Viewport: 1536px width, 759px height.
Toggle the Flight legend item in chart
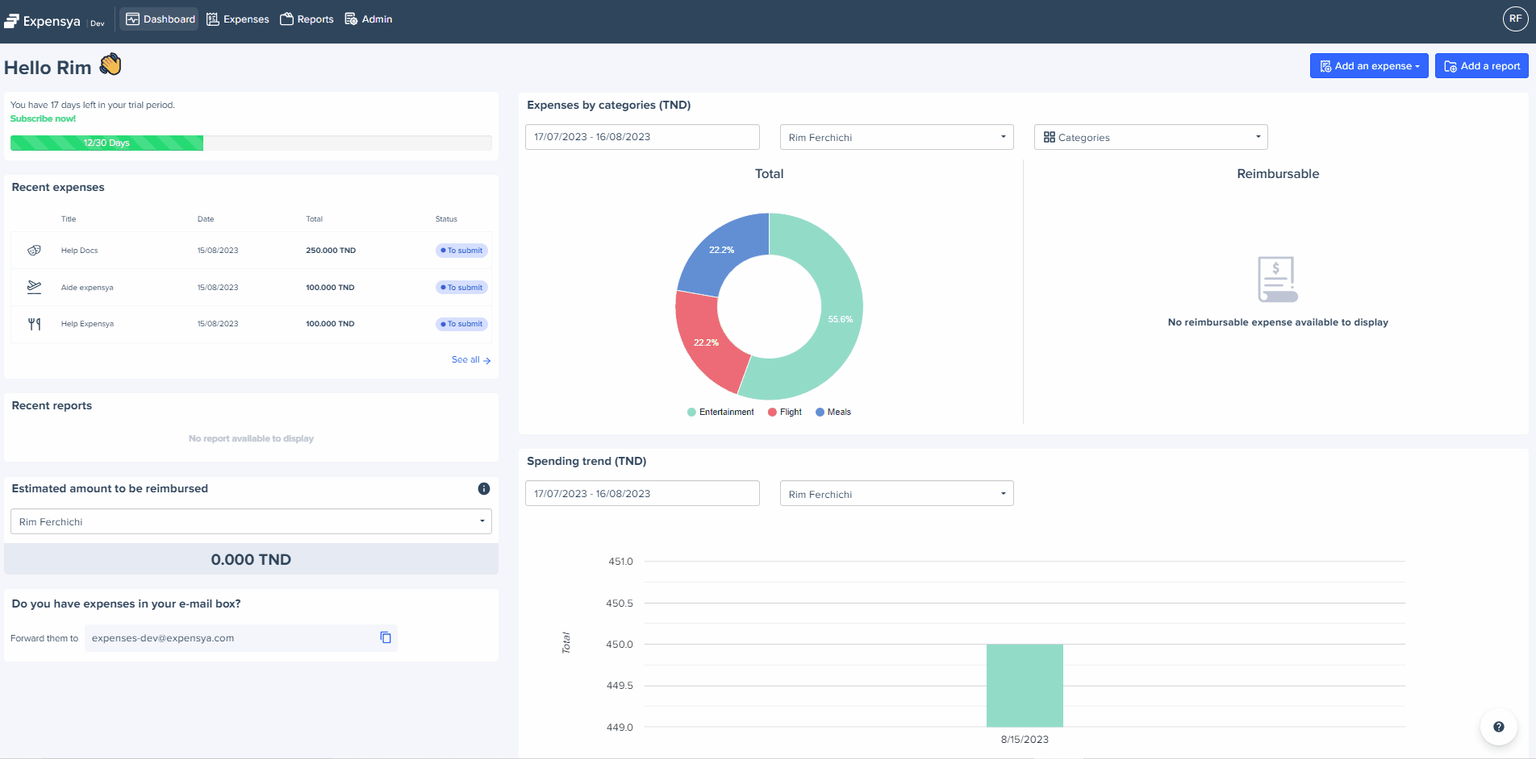[x=785, y=412]
